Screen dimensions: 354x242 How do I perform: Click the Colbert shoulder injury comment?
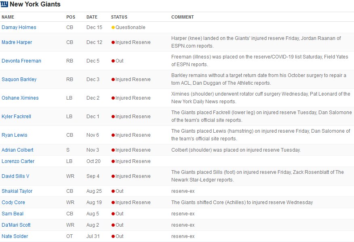[236, 150]
